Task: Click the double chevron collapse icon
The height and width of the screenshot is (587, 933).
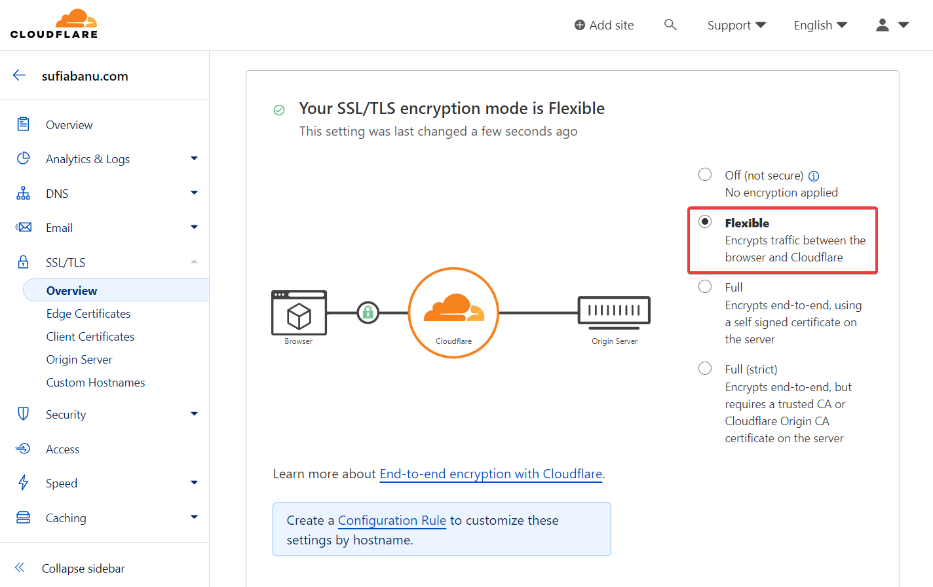Action: 20,567
